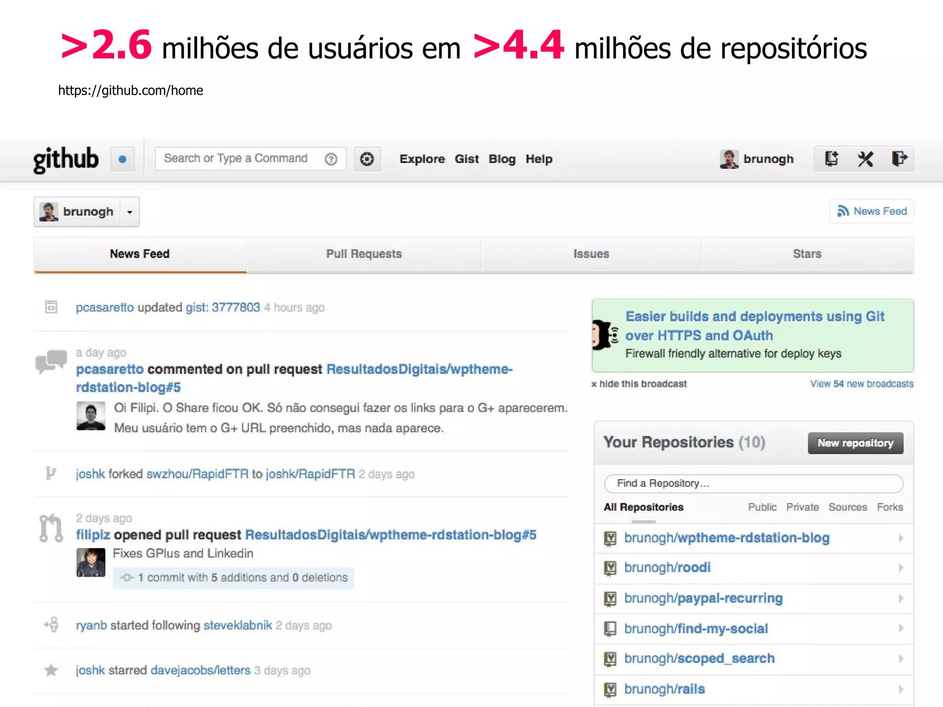Switch to the Issues tab
The width and height of the screenshot is (943, 707).
pyautogui.click(x=591, y=254)
